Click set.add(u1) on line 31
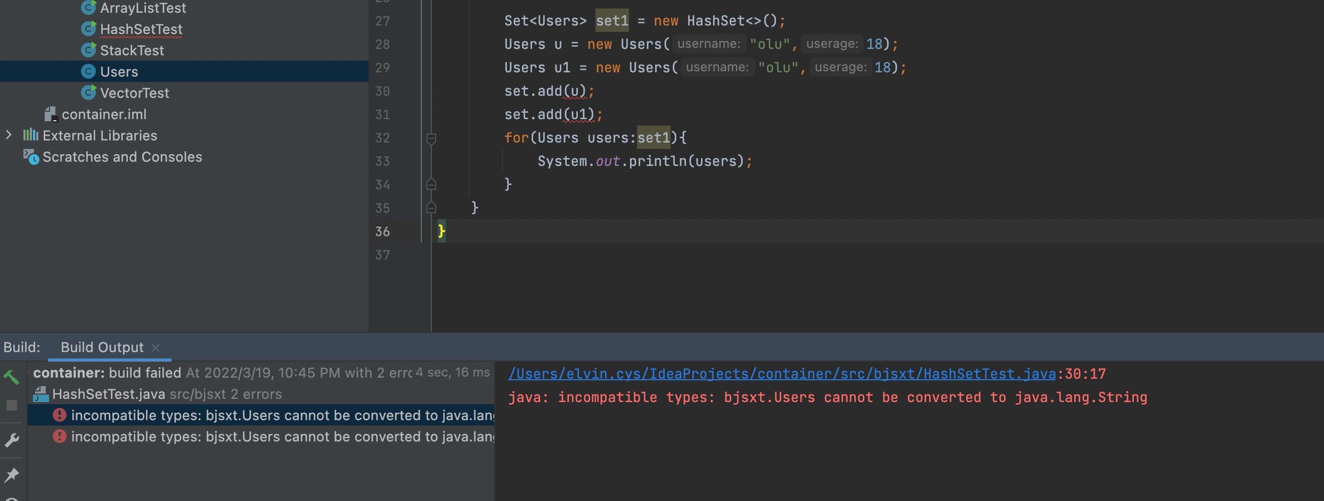Screen dimensions: 1324x501 (x=553, y=114)
